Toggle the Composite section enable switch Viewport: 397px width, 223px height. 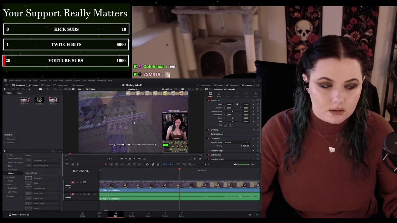tap(208, 138)
